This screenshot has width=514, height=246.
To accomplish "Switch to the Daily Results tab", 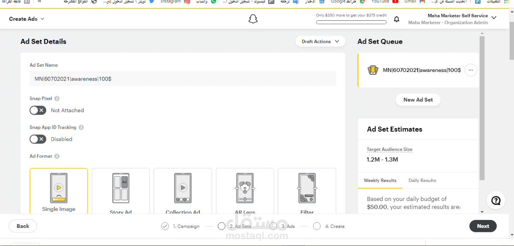I will coord(422,180).
